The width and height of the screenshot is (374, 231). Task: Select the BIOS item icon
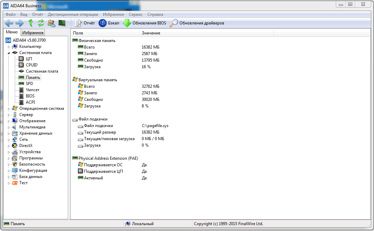pos(21,96)
